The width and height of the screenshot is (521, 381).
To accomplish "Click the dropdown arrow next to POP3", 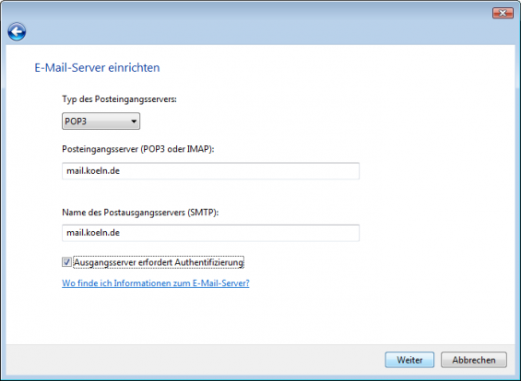I will click(x=134, y=121).
